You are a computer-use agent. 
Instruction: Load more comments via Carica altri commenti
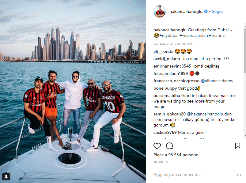(x=173, y=43)
